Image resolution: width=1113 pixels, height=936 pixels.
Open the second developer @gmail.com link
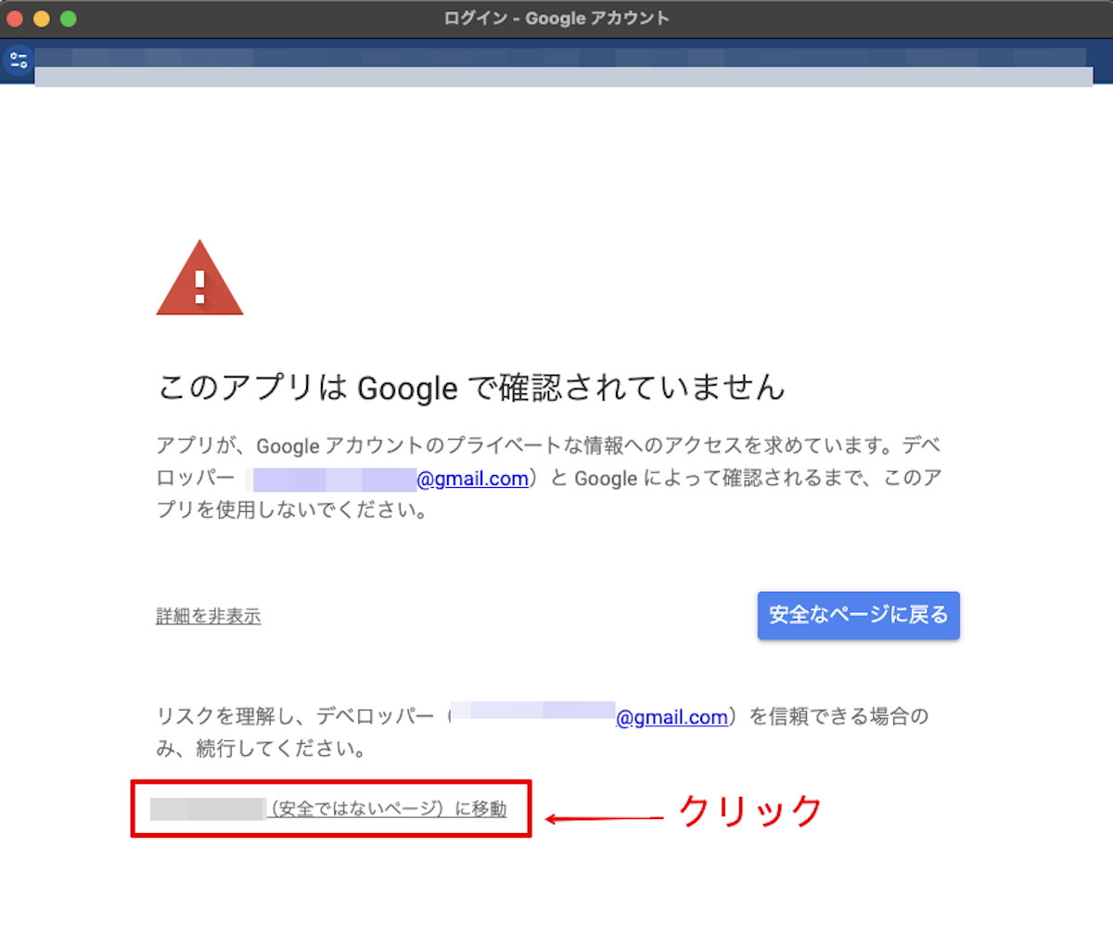point(672,717)
